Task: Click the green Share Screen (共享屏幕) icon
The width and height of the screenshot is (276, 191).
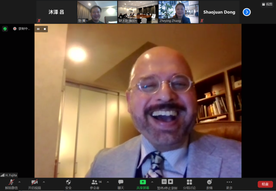Action: 143,182
